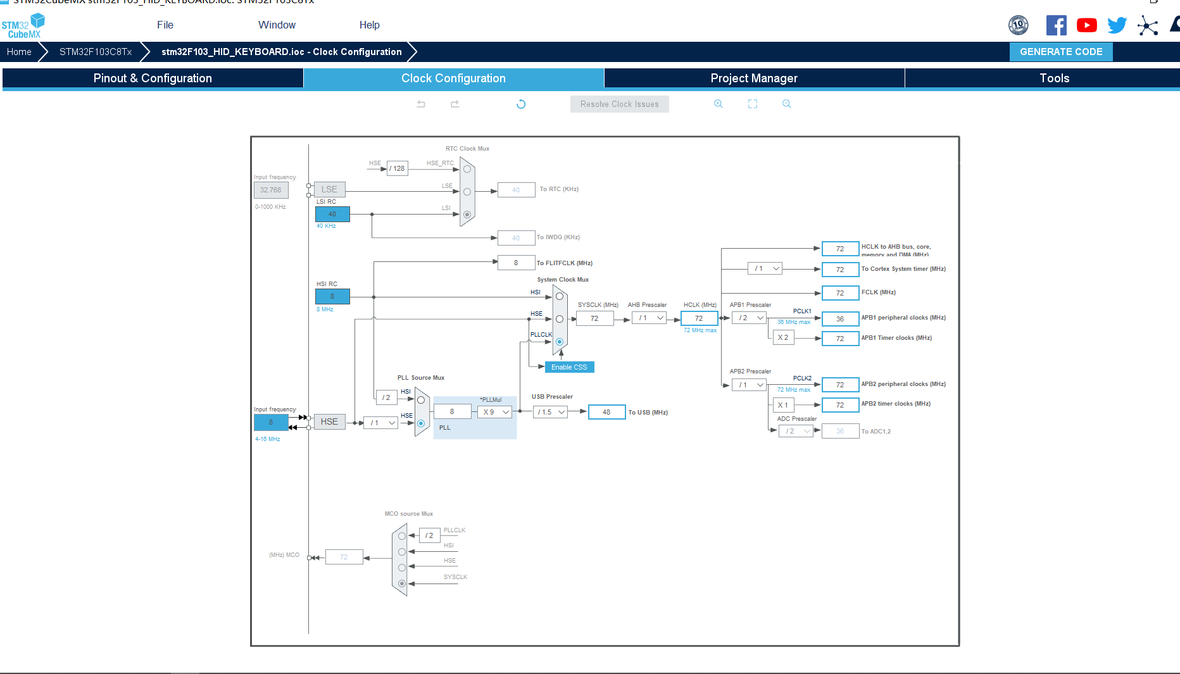Switch to Tools tab

pos(1043,78)
